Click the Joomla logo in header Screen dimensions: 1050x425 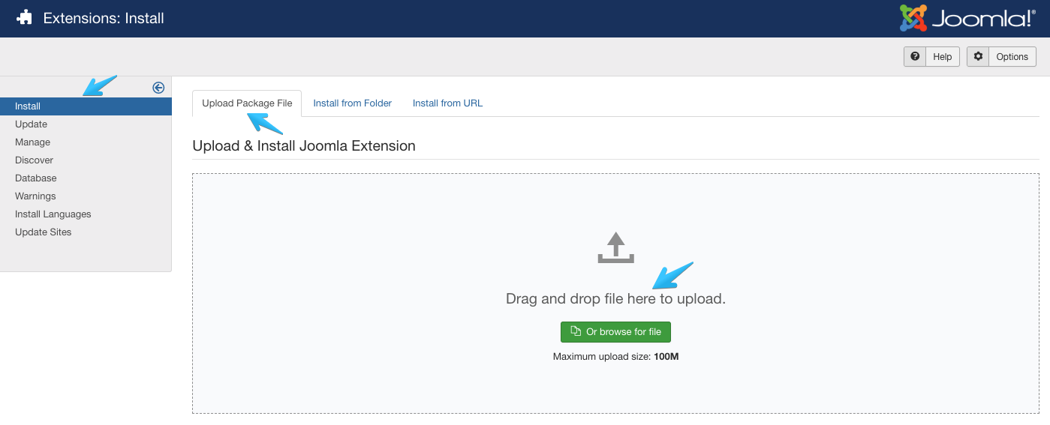click(967, 19)
